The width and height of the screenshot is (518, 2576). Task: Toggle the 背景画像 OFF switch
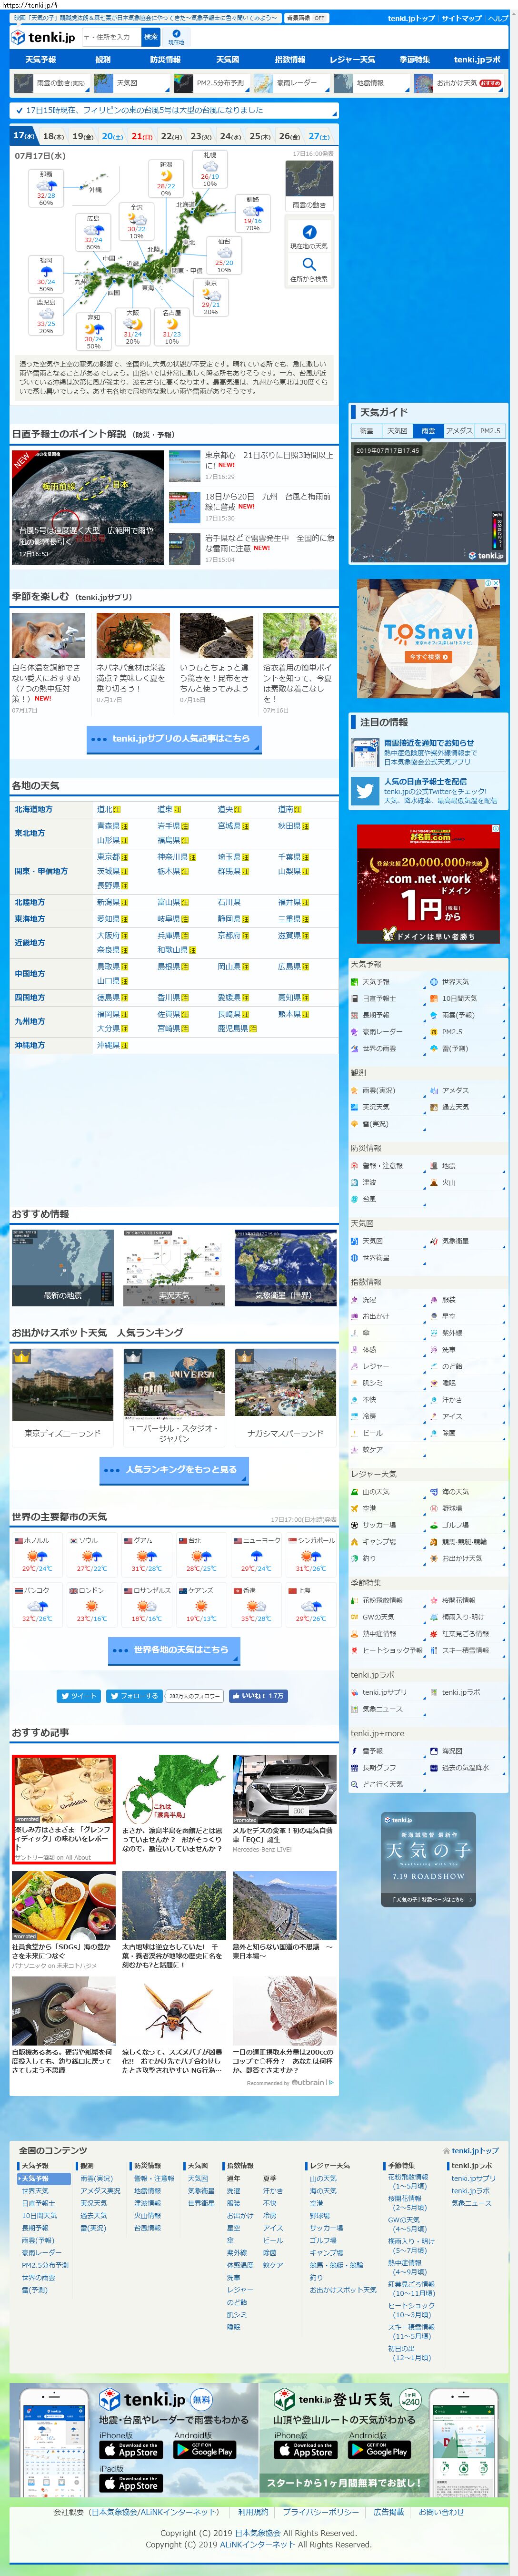pyautogui.click(x=305, y=18)
